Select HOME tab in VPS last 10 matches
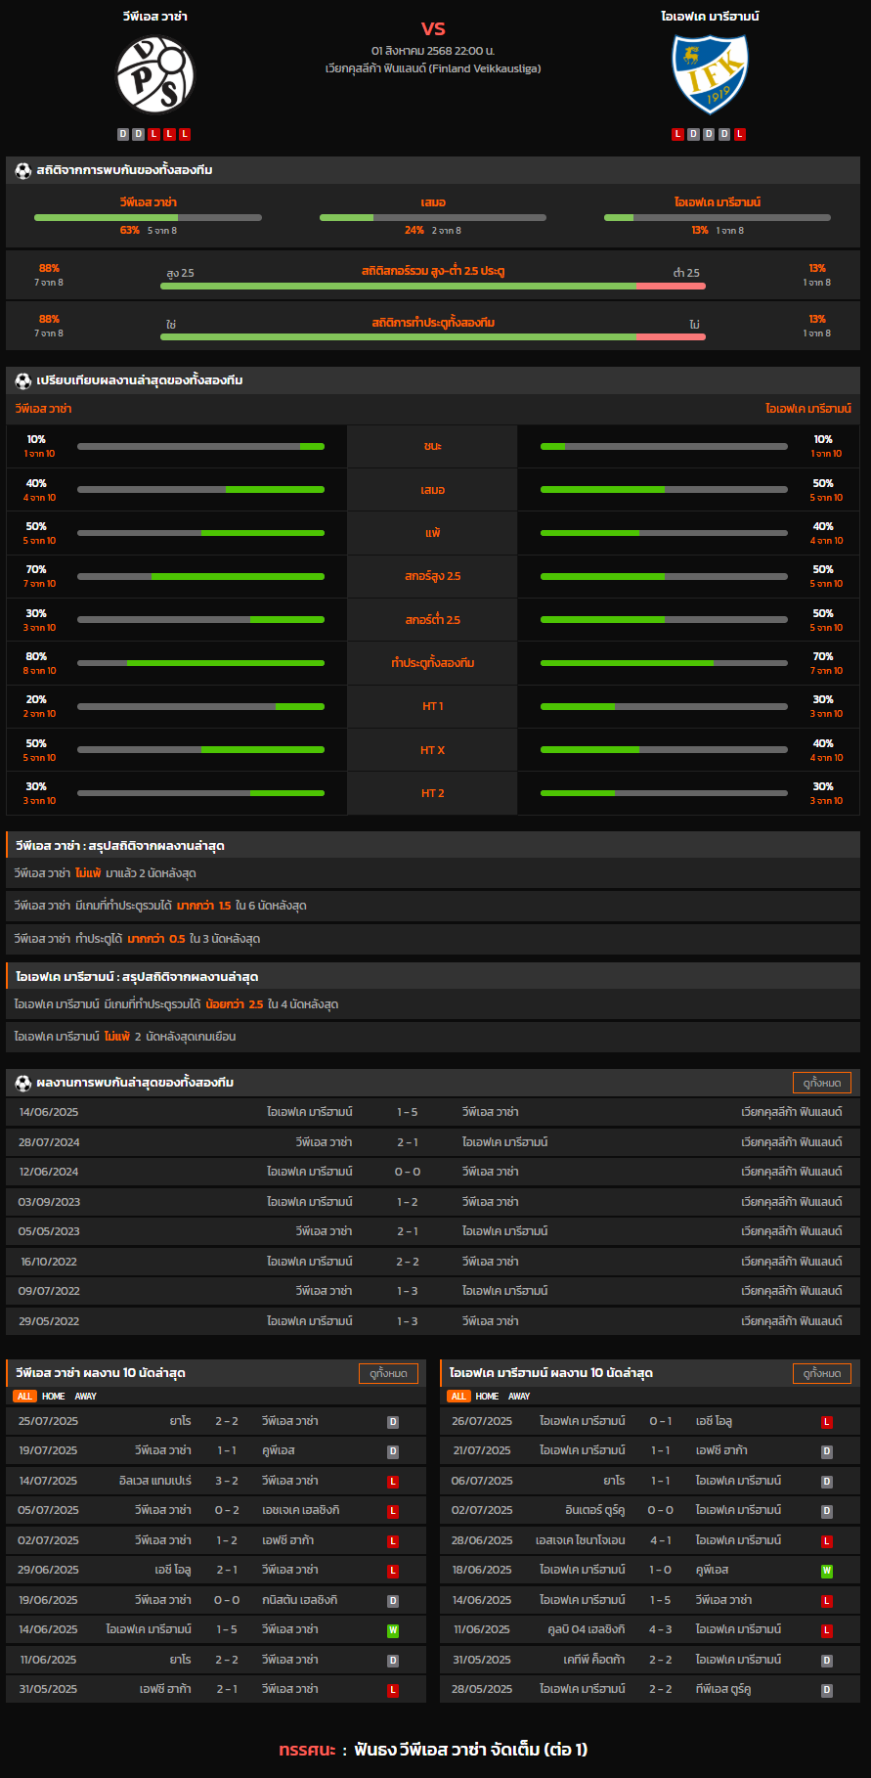Screen dimensions: 871x1778 53,1397
